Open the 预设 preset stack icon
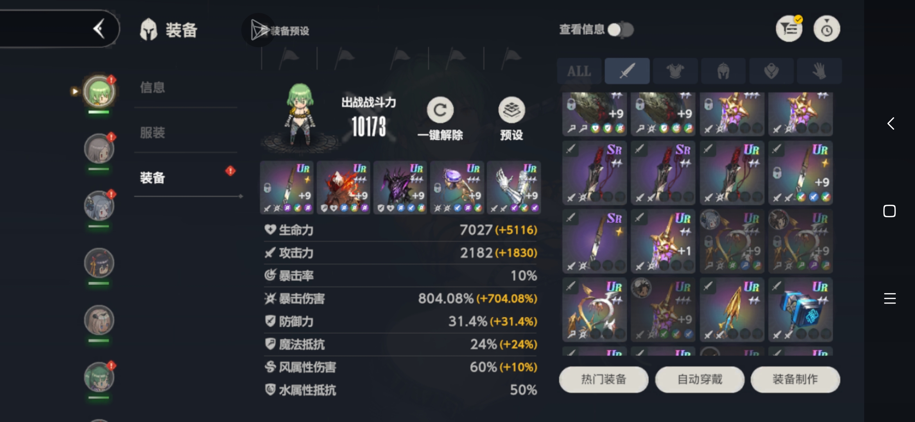The width and height of the screenshot is (915, 422). coord(511,110)
